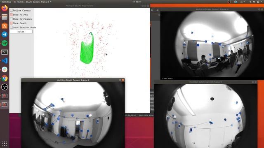This screenshot has width=264, height=148.
Task: Launch Visual Studio Code from the dock
Action: [5, 61]
